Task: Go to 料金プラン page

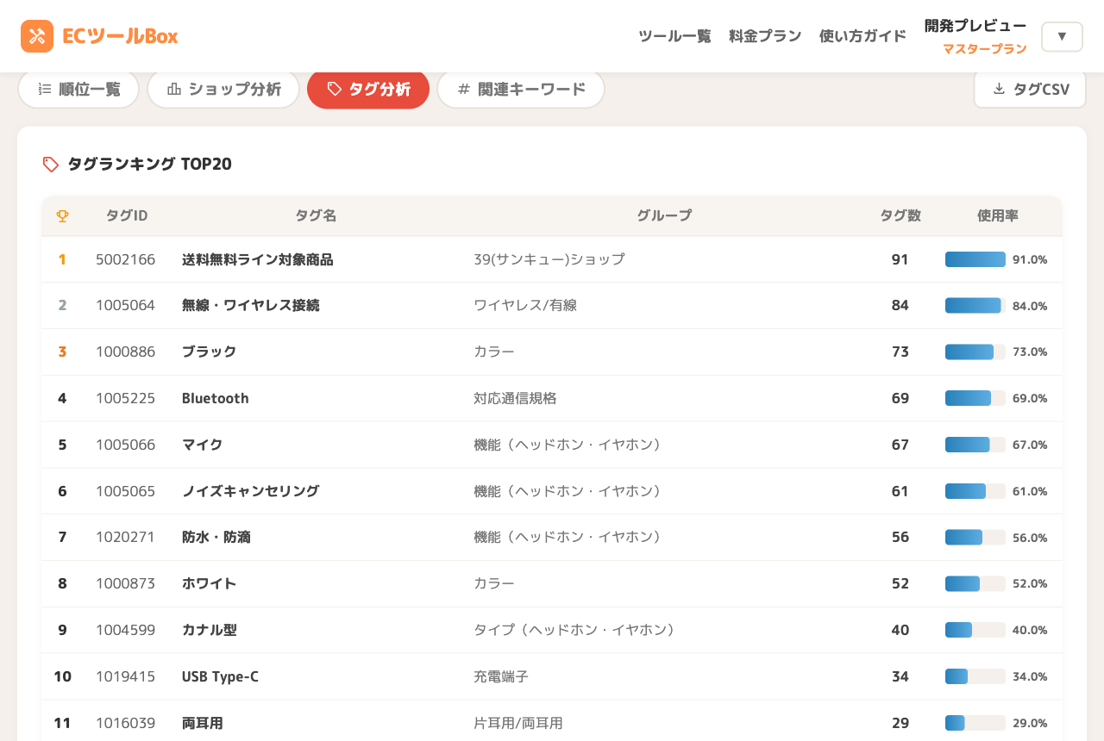Action: tap(765, 36)
